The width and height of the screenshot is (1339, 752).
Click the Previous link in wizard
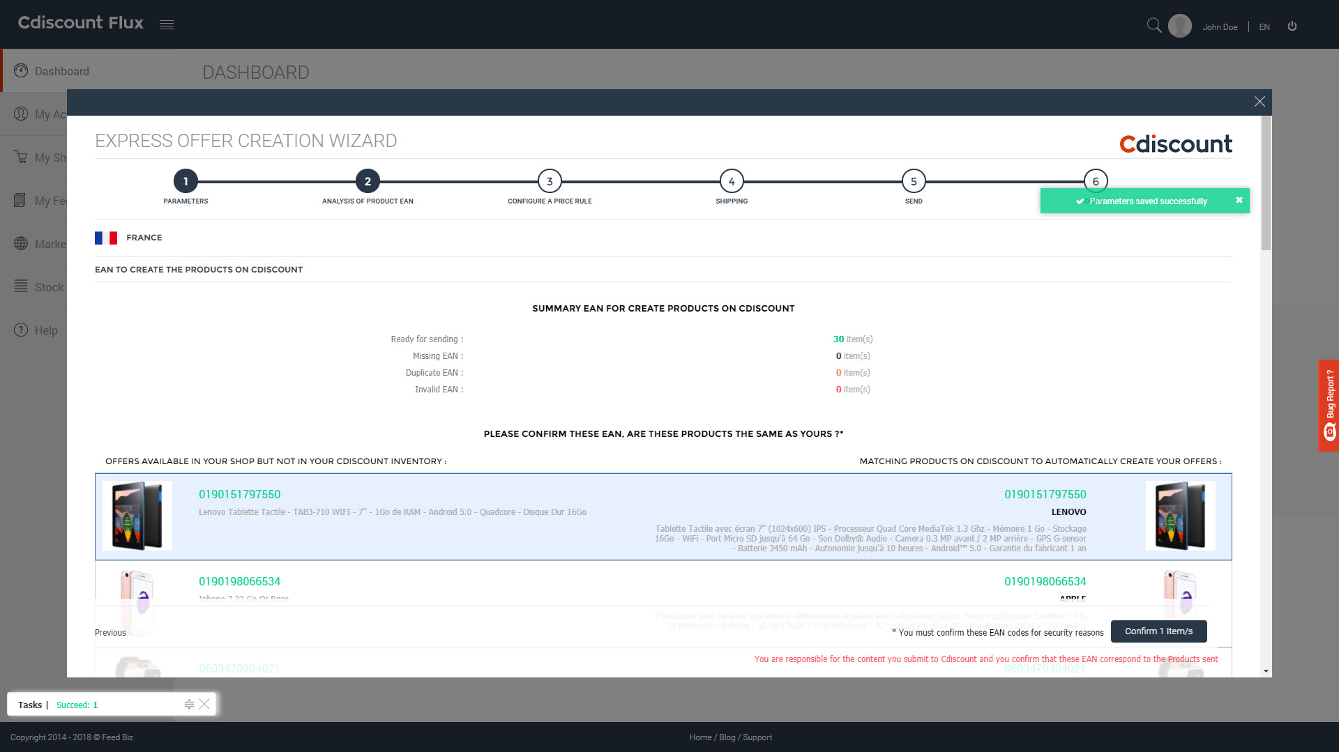[110, 632]
